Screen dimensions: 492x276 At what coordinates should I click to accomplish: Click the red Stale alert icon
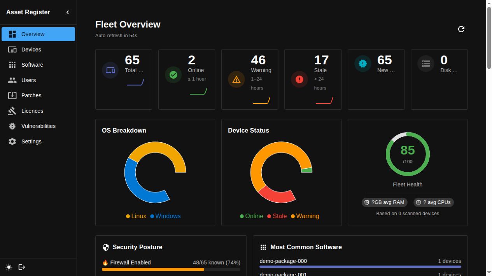(299, 79)
